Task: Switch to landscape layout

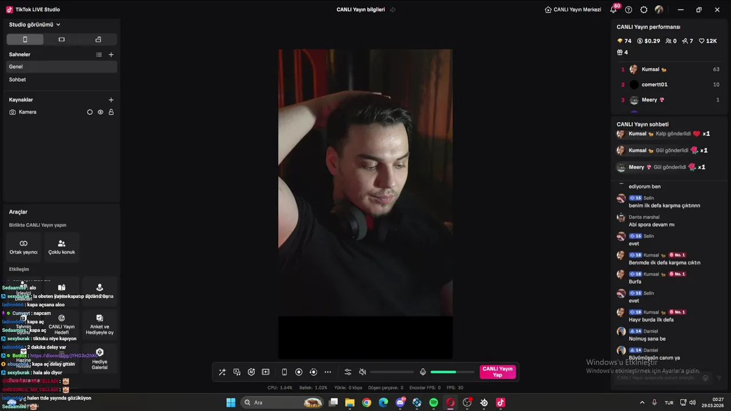Action: pos(62,39)
